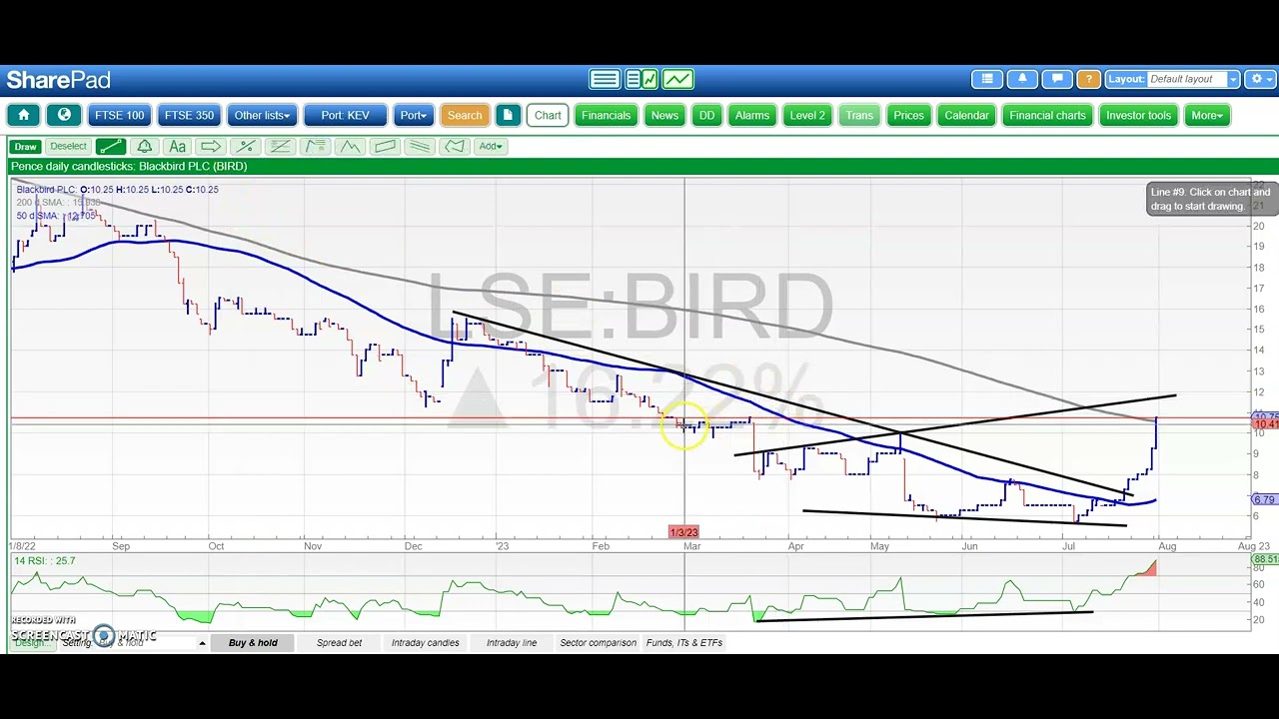Switch to the single list view layout icon
Image resolution: width=1279 pixels, height=719 pixels.
coord(605,79)
